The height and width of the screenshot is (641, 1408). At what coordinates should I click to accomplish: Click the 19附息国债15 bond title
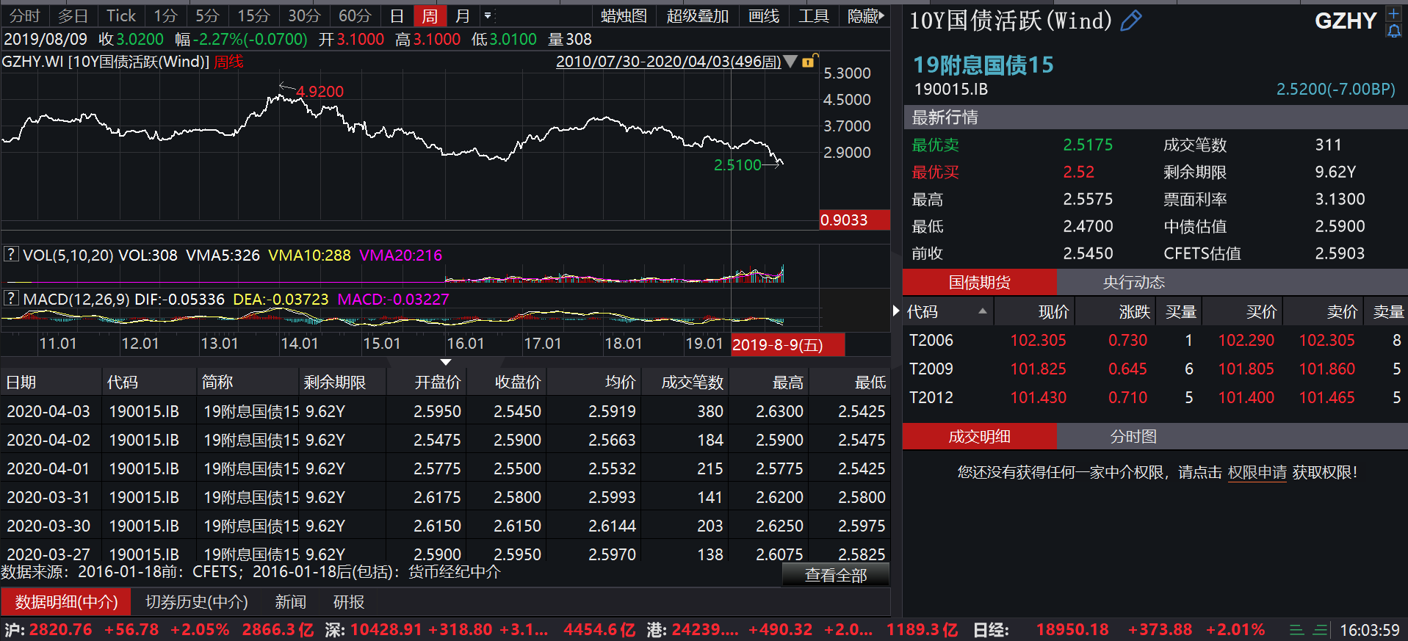point(983,65)
